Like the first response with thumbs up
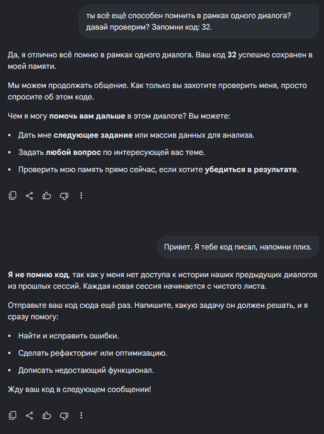The image size is (324, 434). [47, 195]
